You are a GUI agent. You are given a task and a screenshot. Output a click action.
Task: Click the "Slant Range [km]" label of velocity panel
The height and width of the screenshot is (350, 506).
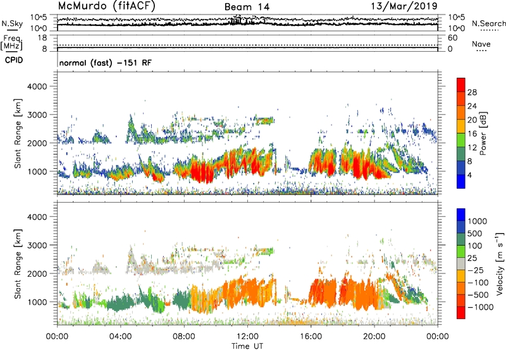click(18, 264)
